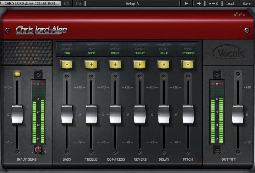Image resolution: width=255 pixels, height=173 pixels.
Task: Click the INPUT SENS label
Action: 26,159
